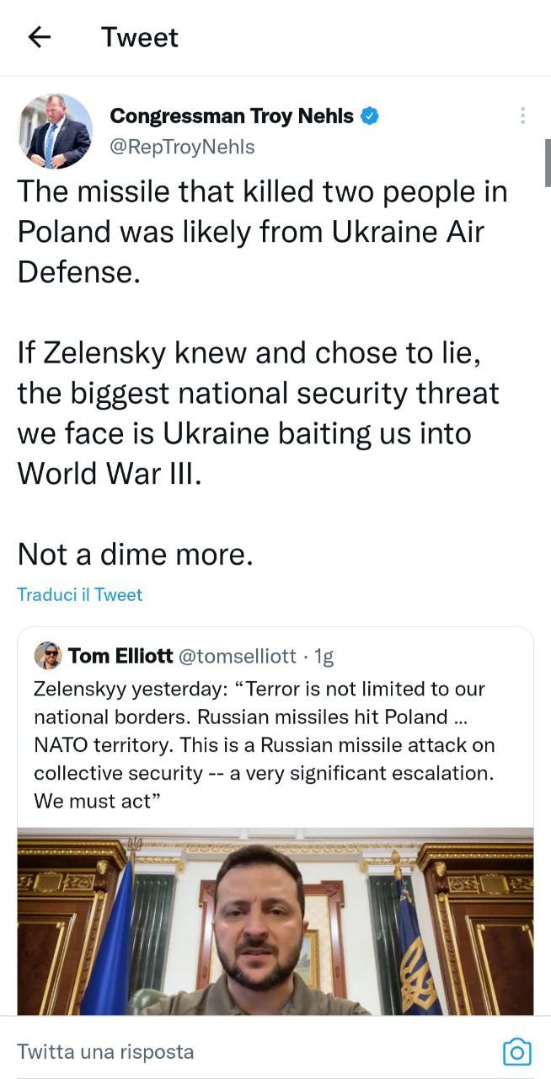This screenshot has height=1079, width=551.
Task: Tap the Tweet header title
Action: [139, 37]
